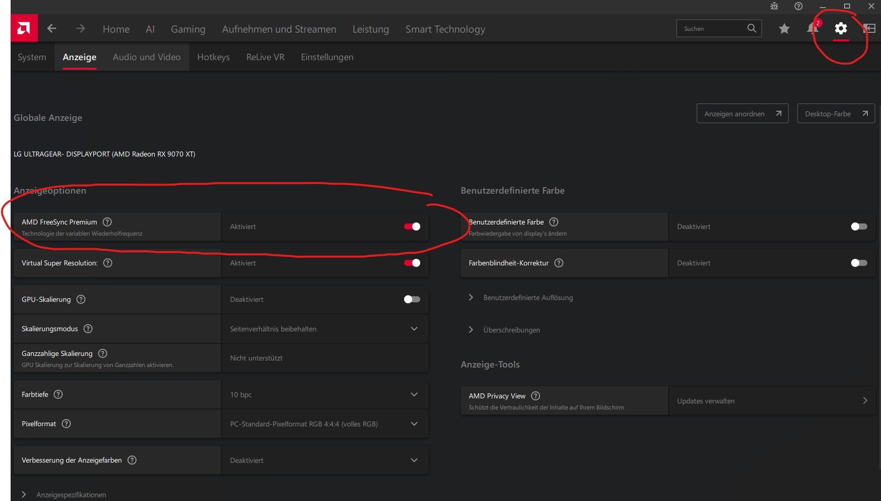Screen dimensions: 881x501
Task: Show help for Verbesserung der Anzeigefarben
Action: pyautogui.click(x=132, y=460)
